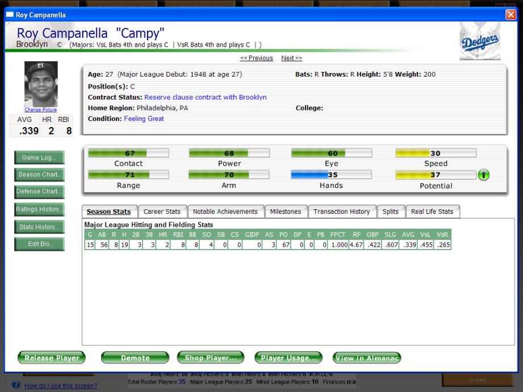Open the Notable Achievements tab
The image size is (523, 392).
tap(225, 212)
